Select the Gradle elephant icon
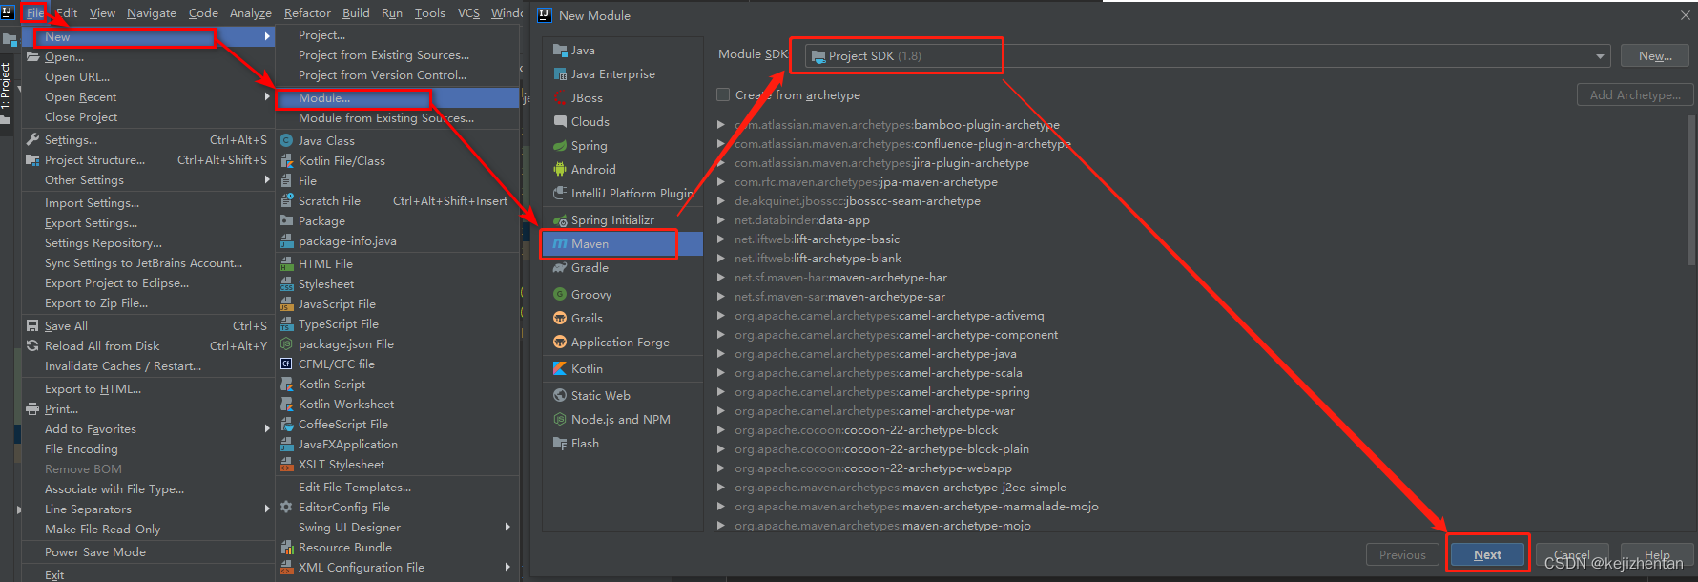 point(560,268)
